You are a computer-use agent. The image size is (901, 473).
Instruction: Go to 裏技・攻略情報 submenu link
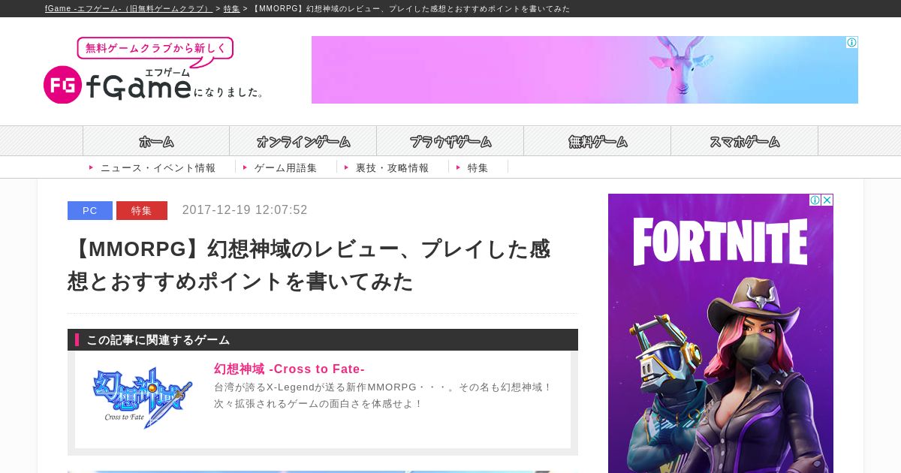pyautogui.click(x=392, y=167)
